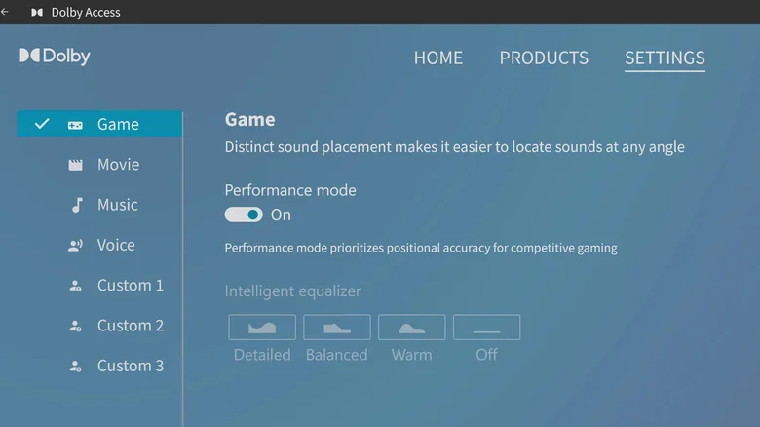Click the speaking person icon beside Voice
The width and height of the screenshot is (760, 427).
(x=75, y=246)
